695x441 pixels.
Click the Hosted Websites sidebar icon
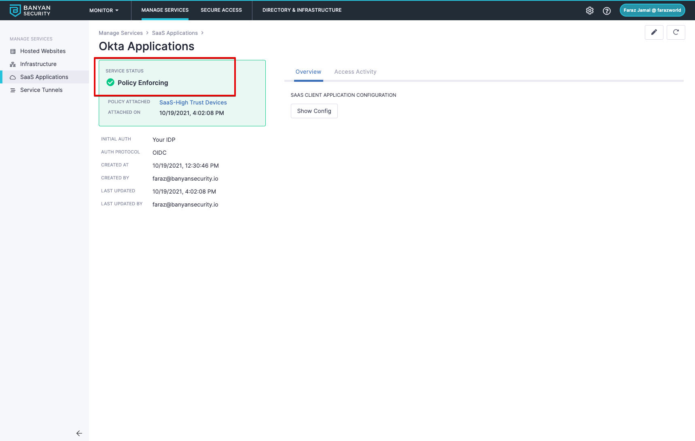tap(13, 51)
